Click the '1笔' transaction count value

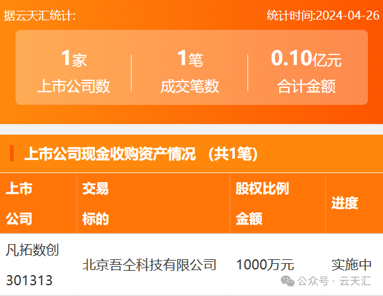coord(190,58)
